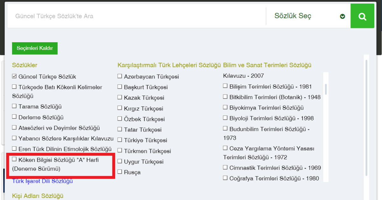The height and width of the screenshot is (200, 382).
Task: Enable Coğrafya Terimleri Sözlüğü - 1980 checkbox
Action: [x=225, y=178]
